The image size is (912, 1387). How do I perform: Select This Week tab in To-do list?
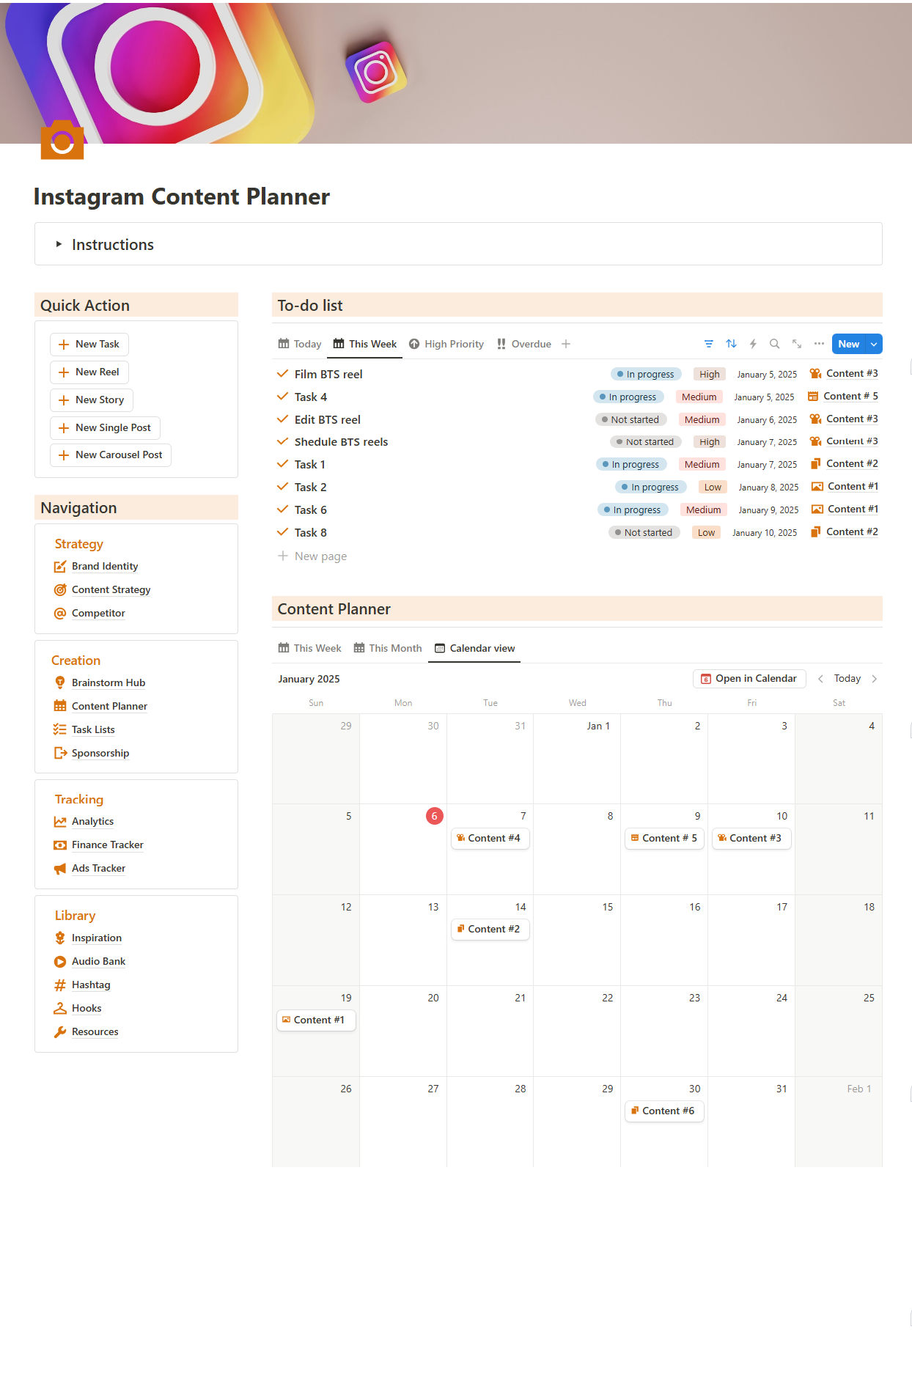(x=365, y=344)
